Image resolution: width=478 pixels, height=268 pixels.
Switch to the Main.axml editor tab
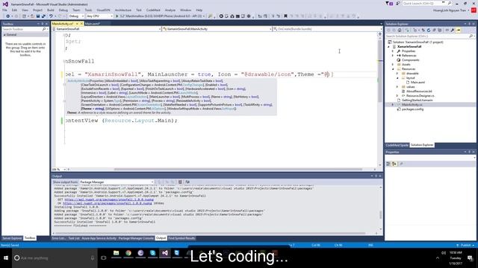click(x=93, y=24)
